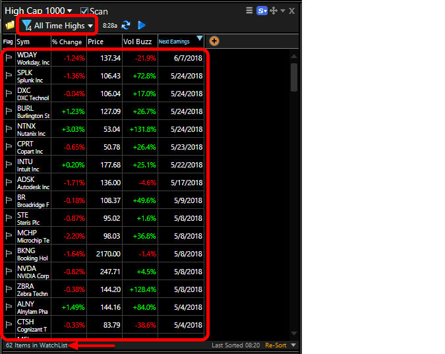This screenshot has width=445, height=354.
Task: Open the watchlist folder icon
Action: coord(10,25)
